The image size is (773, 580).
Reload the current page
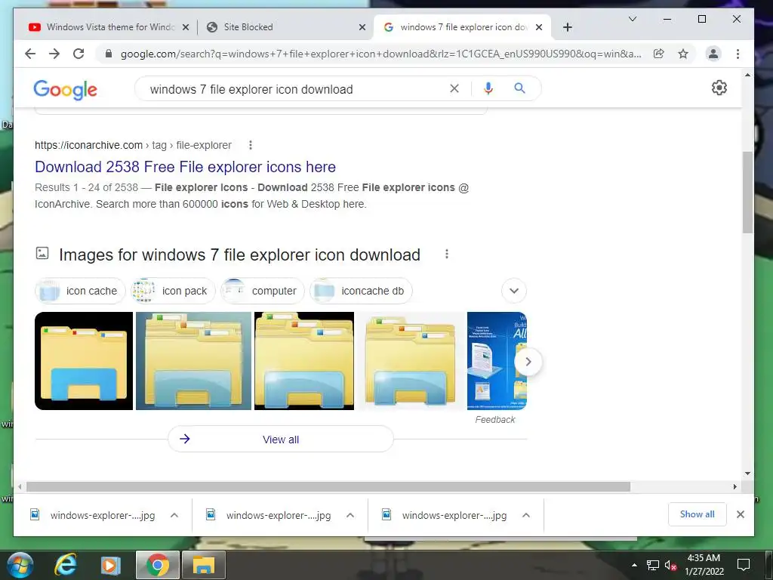pyautogui.click(x=79, y=54)
